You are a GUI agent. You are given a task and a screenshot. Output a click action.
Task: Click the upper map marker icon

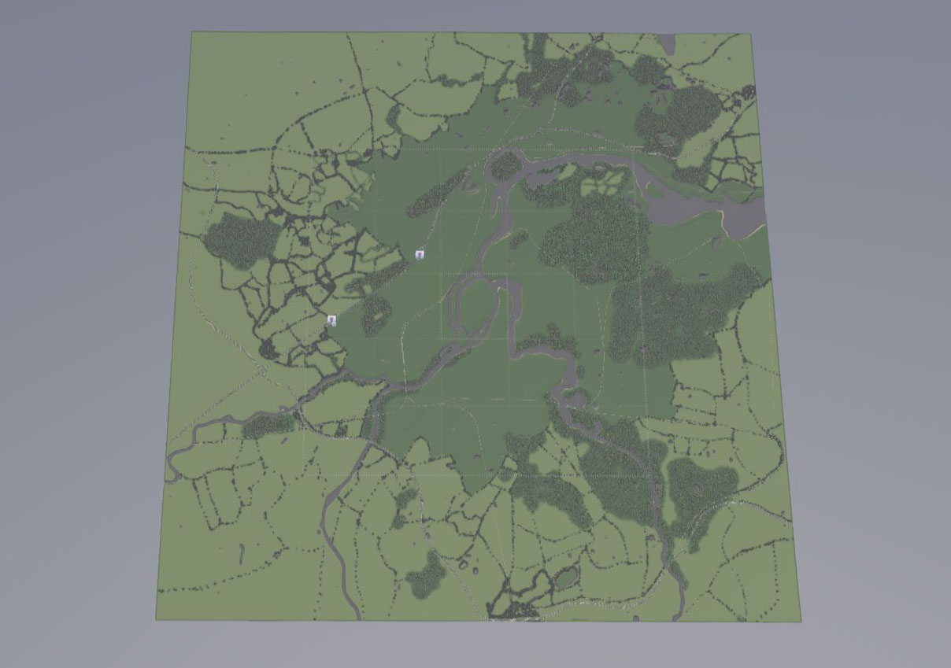tap(420, 254)
